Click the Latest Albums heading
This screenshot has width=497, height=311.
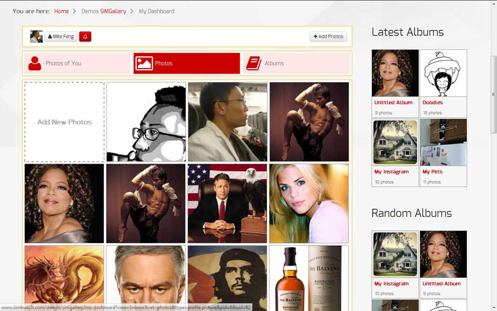pyautogui.click(x=408, y=32)
